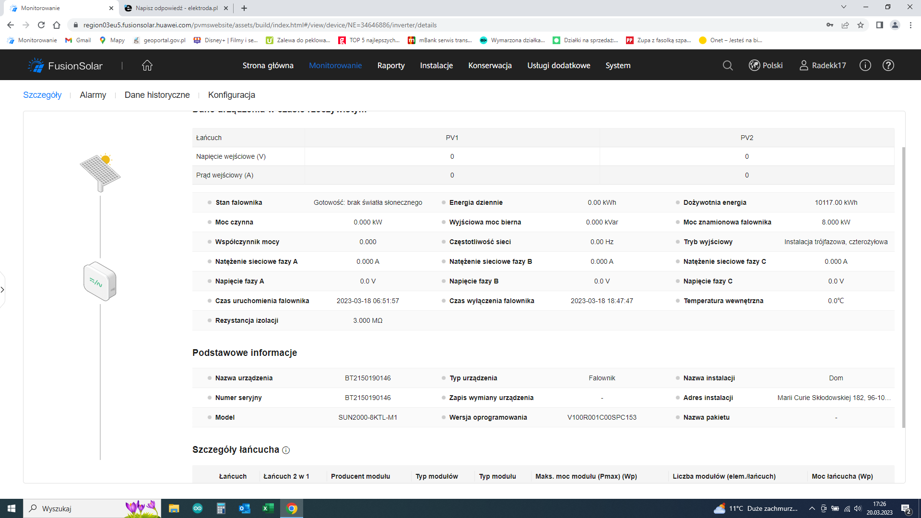Screen dimensions: 921x518
Task: Open the search magnifier in header
Action: [728, 65]
